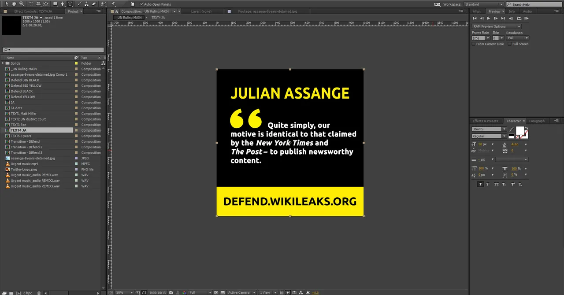Open the _UN Ruling MAIN breadcrumb in viewer
The image size is (564, 295).
coord(130,18)
